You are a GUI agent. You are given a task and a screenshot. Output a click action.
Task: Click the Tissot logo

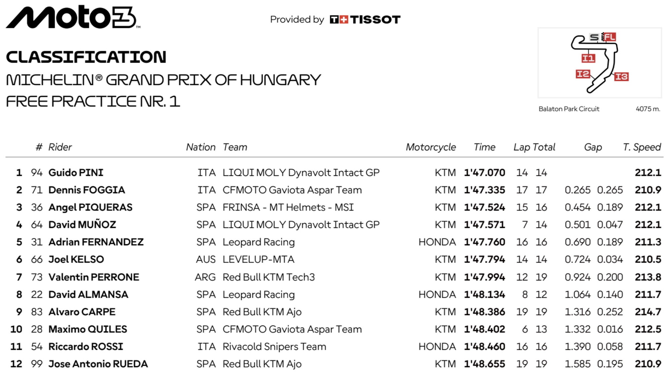[x=365, y=19]
